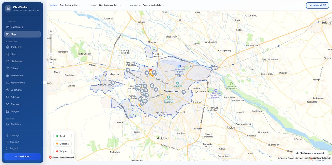The image size is (332, 165).
Task: Click the Nayman map label
Action: 115,74
